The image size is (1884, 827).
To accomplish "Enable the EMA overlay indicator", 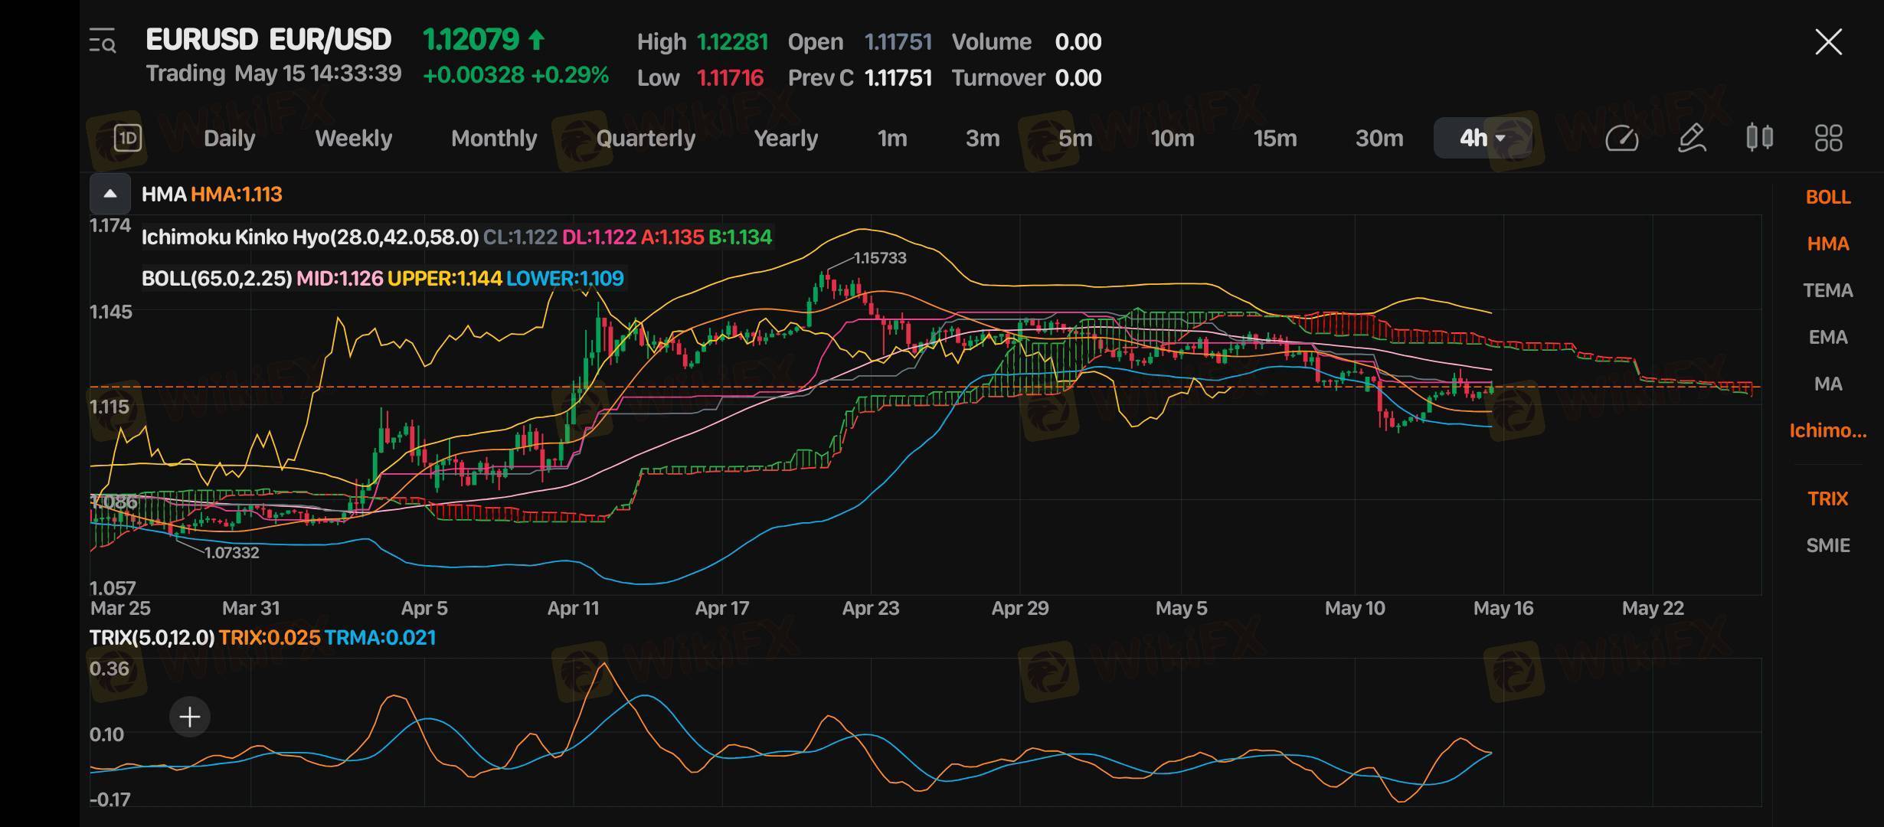I will point(1827,337).
